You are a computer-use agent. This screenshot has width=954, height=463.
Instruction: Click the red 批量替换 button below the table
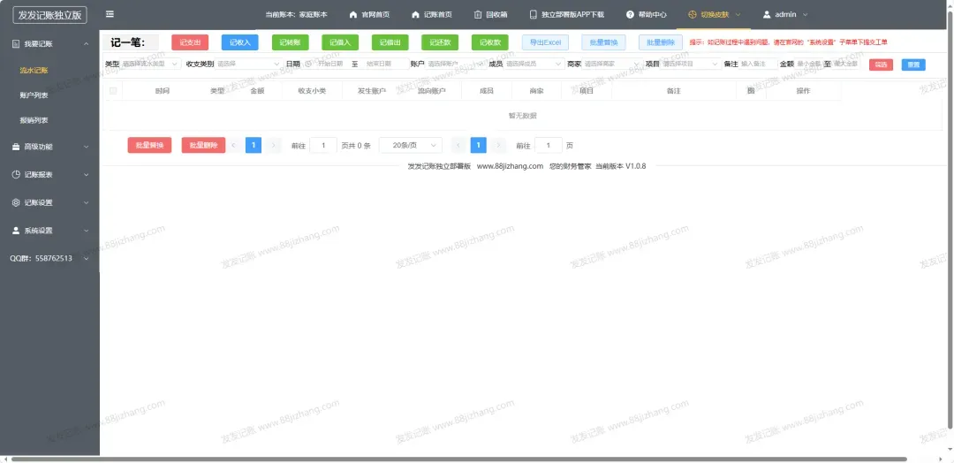coord(149,146)
